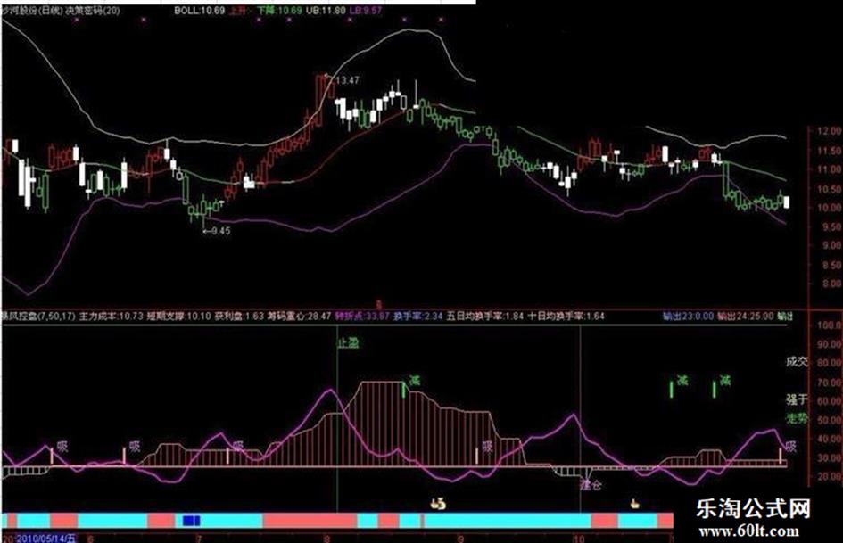Screen dimensions: 843x543
Task: Click the 减 marker beside the hatched plateau
Action: [415, 381]
